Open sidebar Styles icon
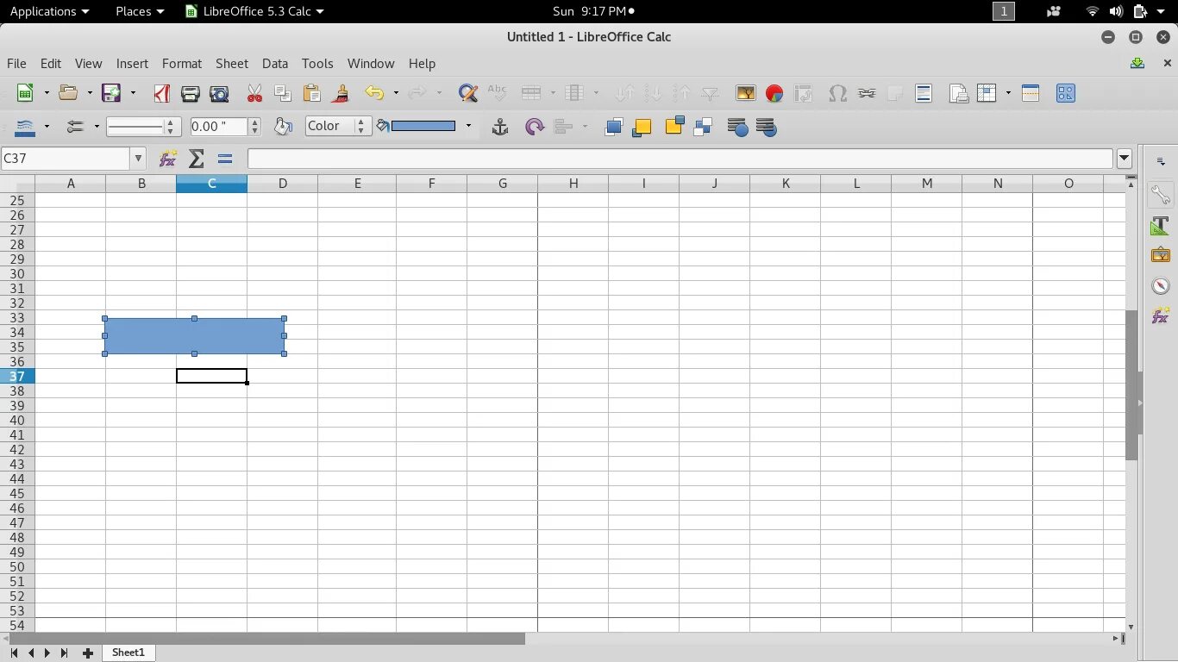This screenshot has width=1178, height=662. pos(1160,226)
